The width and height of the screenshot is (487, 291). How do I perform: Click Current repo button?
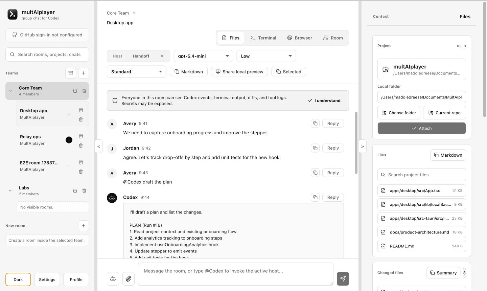(x=444, y=113)
